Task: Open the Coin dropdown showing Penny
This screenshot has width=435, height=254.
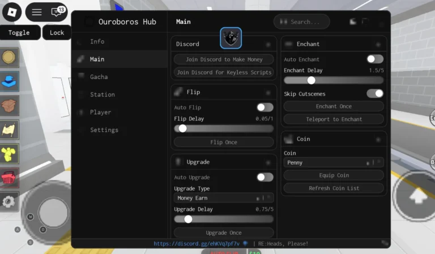Action: (334, 162)
